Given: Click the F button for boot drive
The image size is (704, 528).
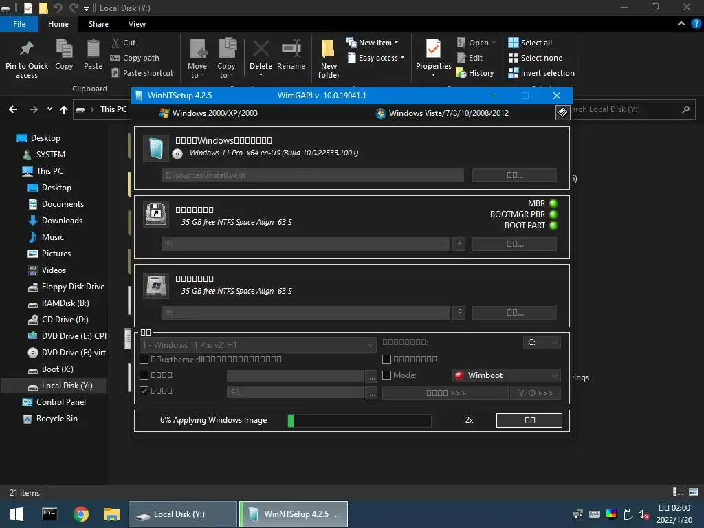Looking at the screenshot, I should [x=459, y=244].
